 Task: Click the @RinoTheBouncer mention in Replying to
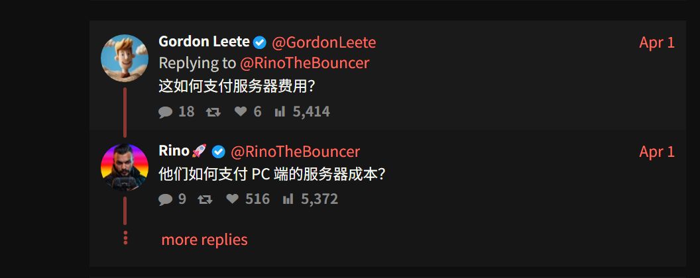click(304, 64)
